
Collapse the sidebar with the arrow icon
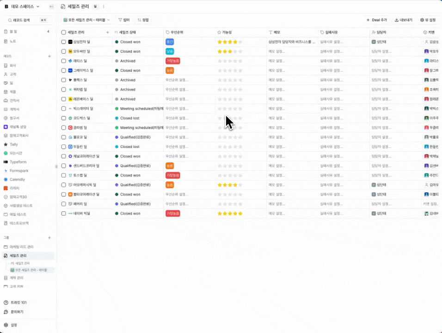pos(51,6)
